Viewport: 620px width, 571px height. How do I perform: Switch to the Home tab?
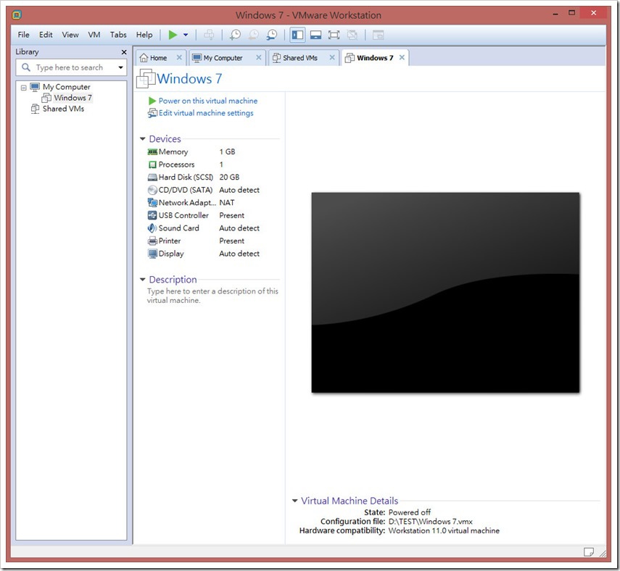(158, 58)
